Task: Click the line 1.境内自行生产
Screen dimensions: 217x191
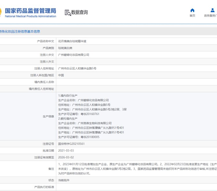Action: 68,95
